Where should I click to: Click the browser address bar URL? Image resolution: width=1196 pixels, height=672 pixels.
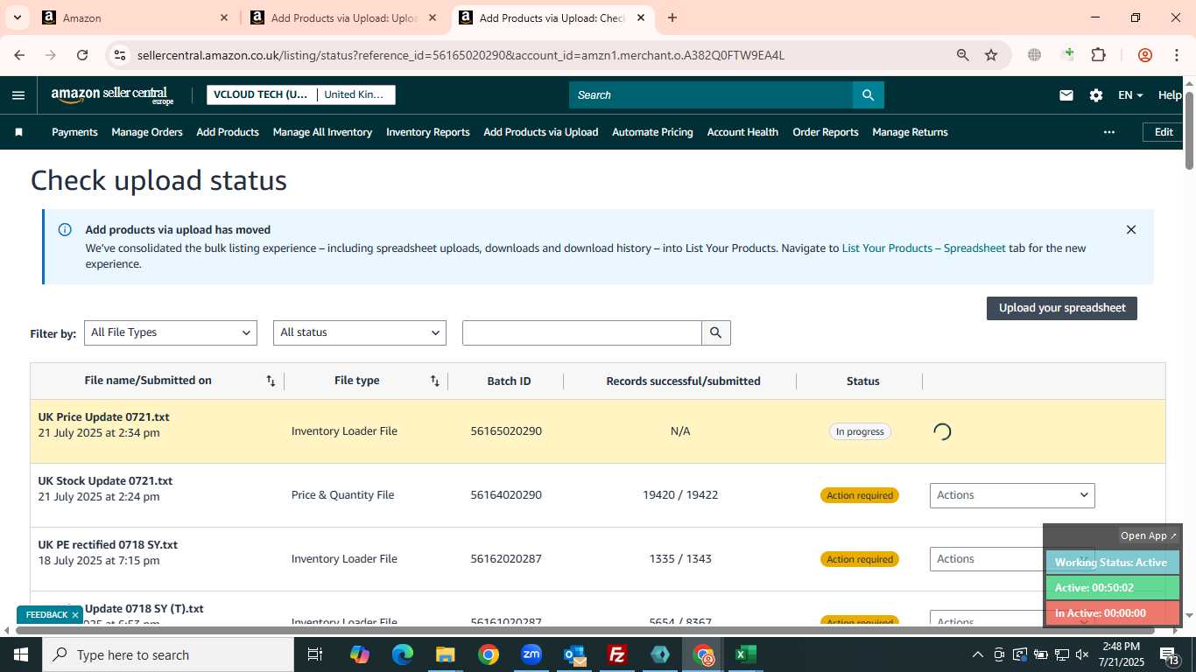(461, 55)
